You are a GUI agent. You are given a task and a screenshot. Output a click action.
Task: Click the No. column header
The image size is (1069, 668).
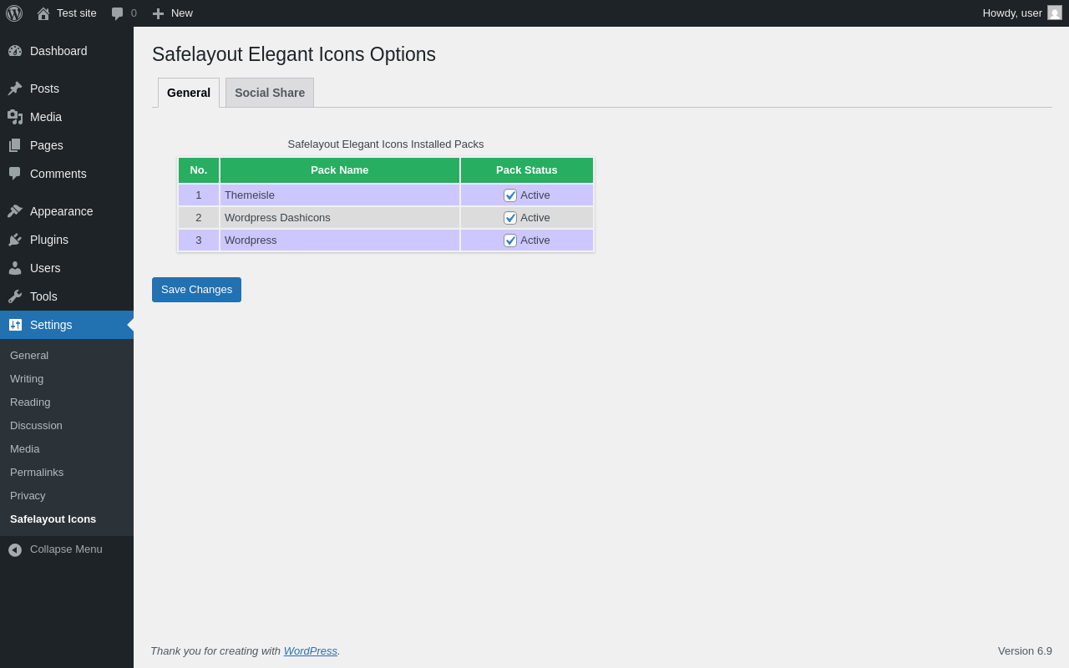199,170
